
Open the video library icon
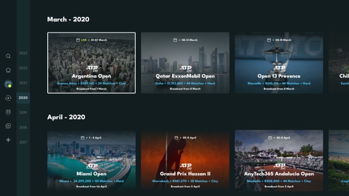[8, 126]
